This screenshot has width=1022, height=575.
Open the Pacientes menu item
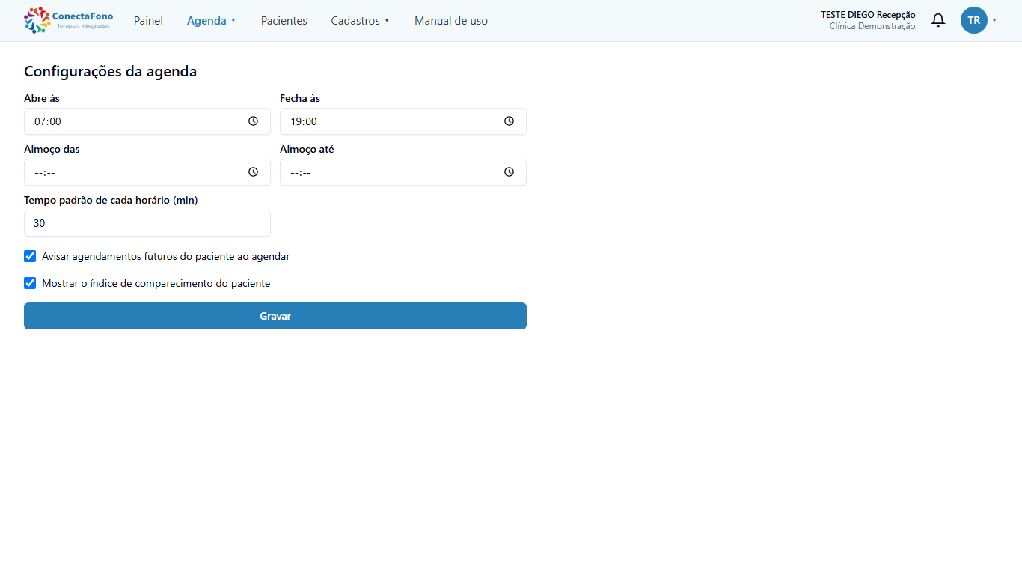[x=284, y=21]
